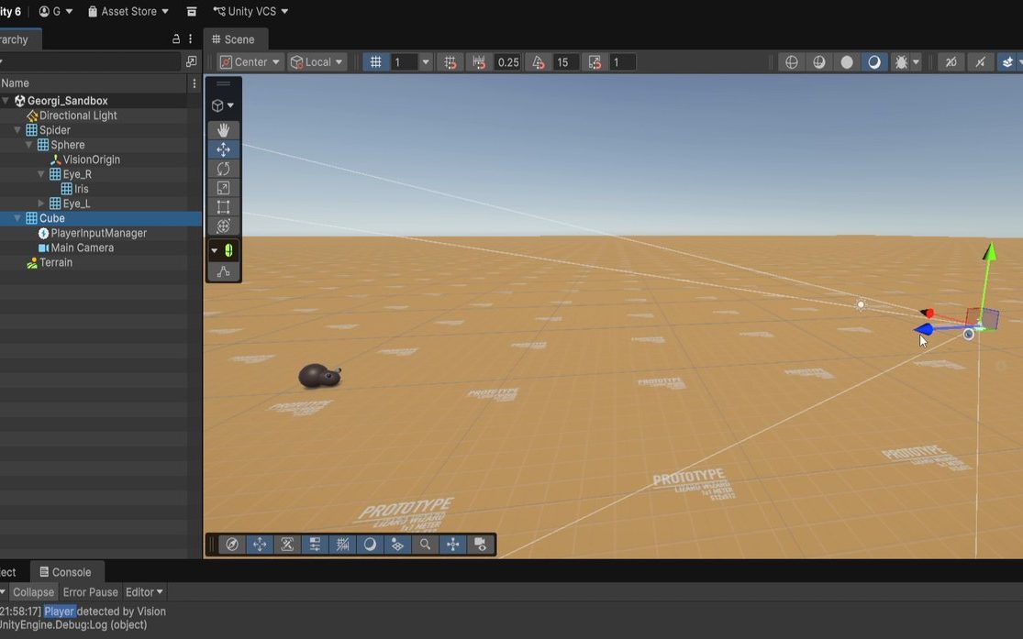
Task: Edit the grid size field showing 1
Action: pyautogui.click(x=404, y=62)
